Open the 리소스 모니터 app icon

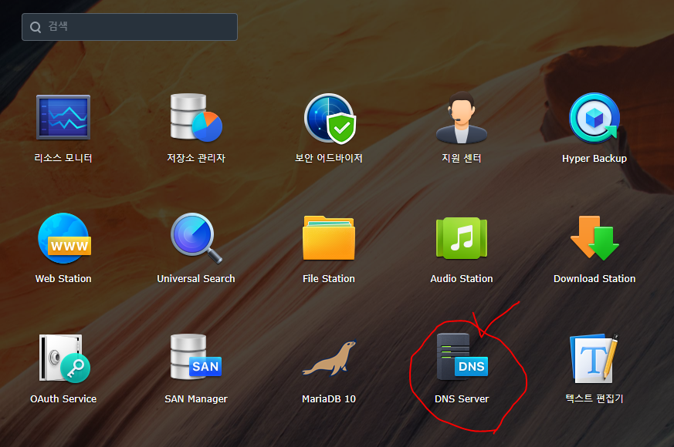pos(63,118)
